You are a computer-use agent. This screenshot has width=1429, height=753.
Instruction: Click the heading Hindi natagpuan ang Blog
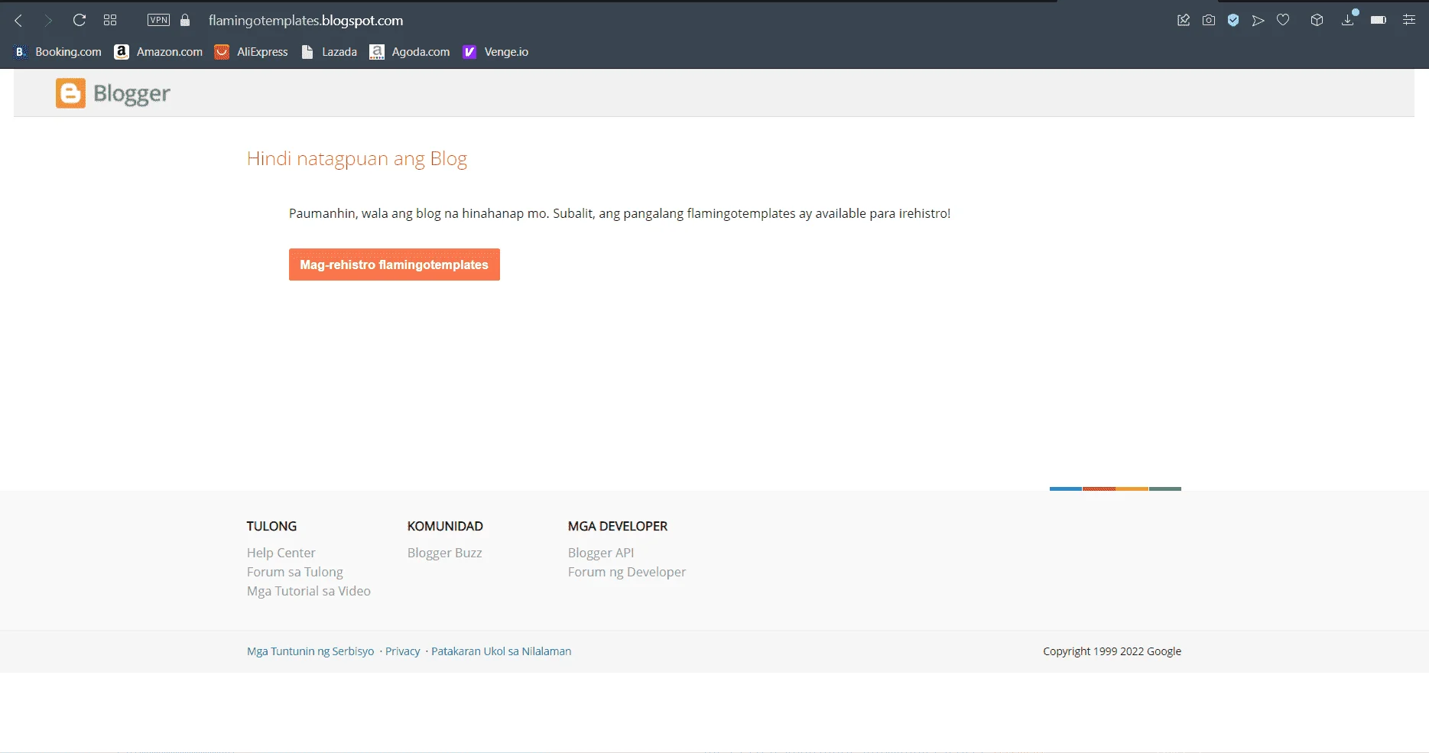(x=357, y=158)
